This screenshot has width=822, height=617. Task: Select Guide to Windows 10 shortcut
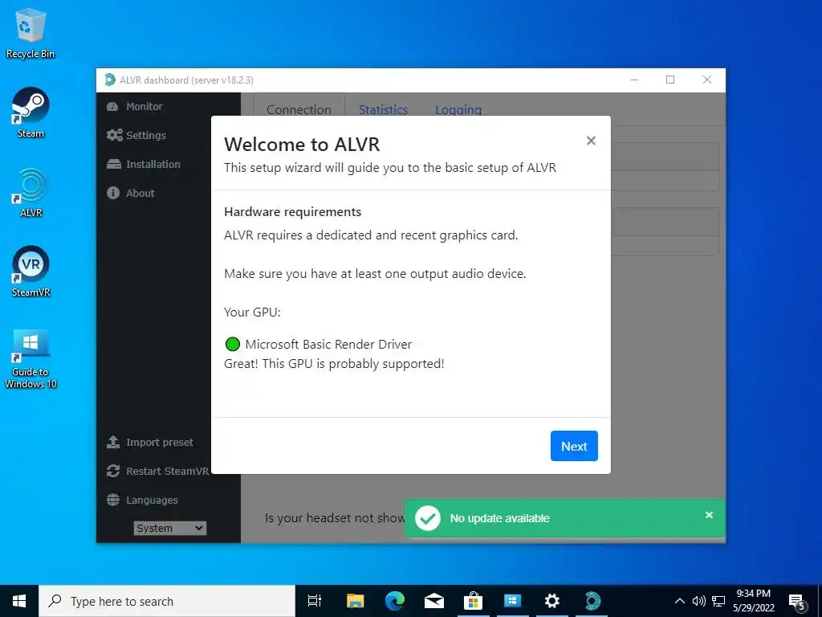pyautogui.click(x=31, y=359)
